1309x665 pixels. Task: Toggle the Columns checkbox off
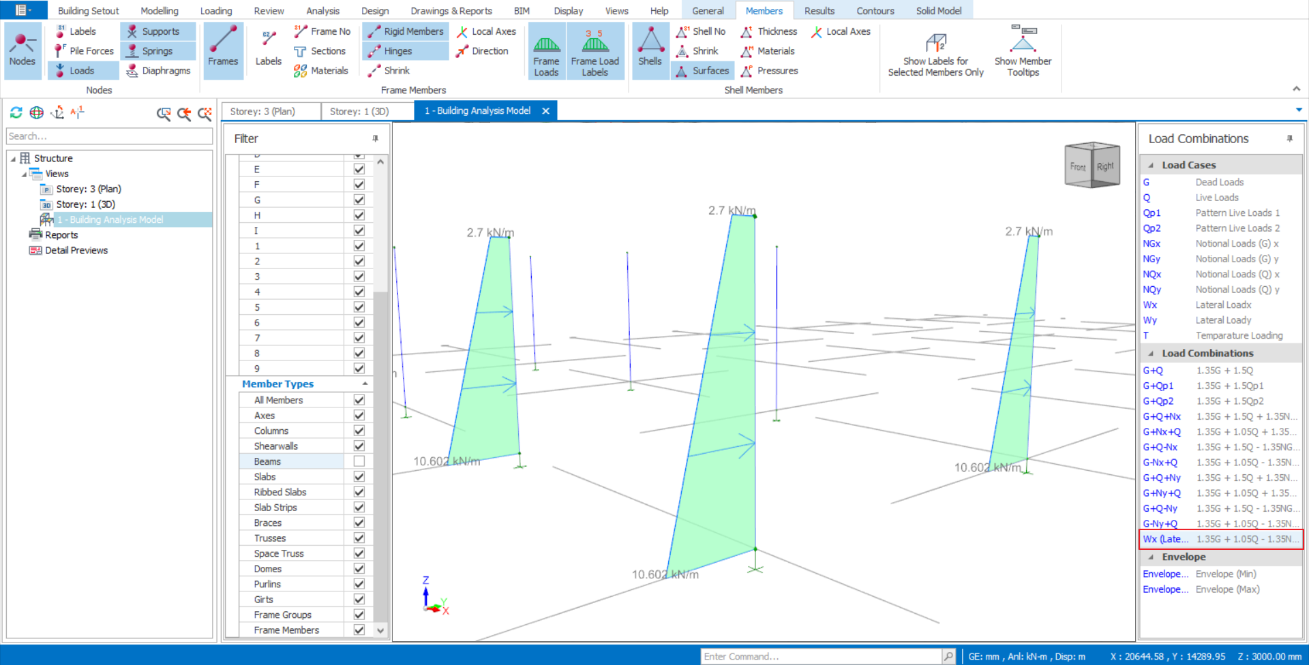point(359,431)
